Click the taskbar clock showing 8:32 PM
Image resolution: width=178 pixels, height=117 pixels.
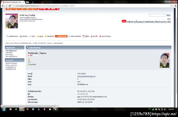point(171,109)
